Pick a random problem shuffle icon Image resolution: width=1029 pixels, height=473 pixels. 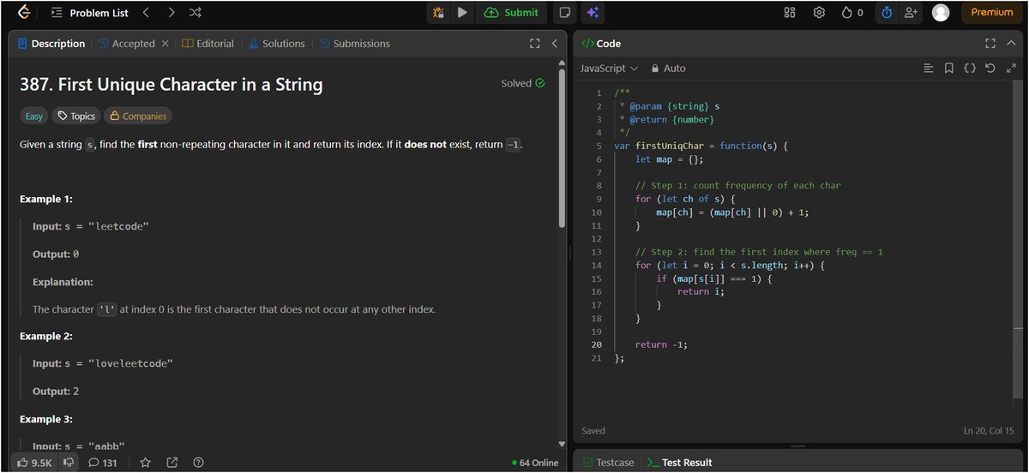point(196,13)
